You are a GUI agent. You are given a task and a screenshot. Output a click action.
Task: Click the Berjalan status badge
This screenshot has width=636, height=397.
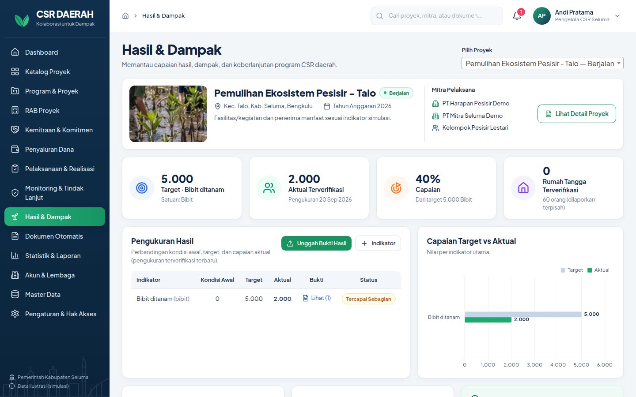click(x=396, y=93)
